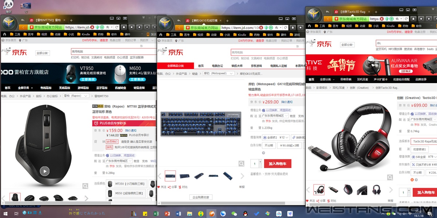Click the search field containing 商用电脑 on MT750 page

tap(114, 52)
